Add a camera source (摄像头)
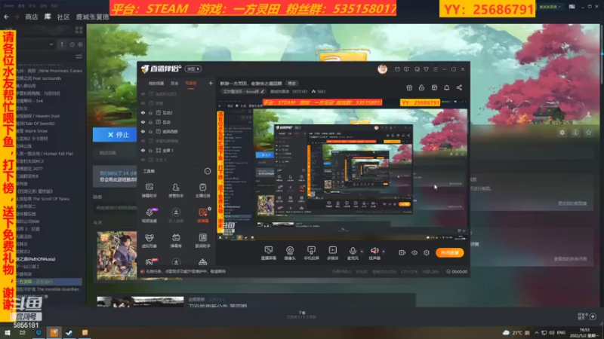The image size is (604, 339). [290, 253]
